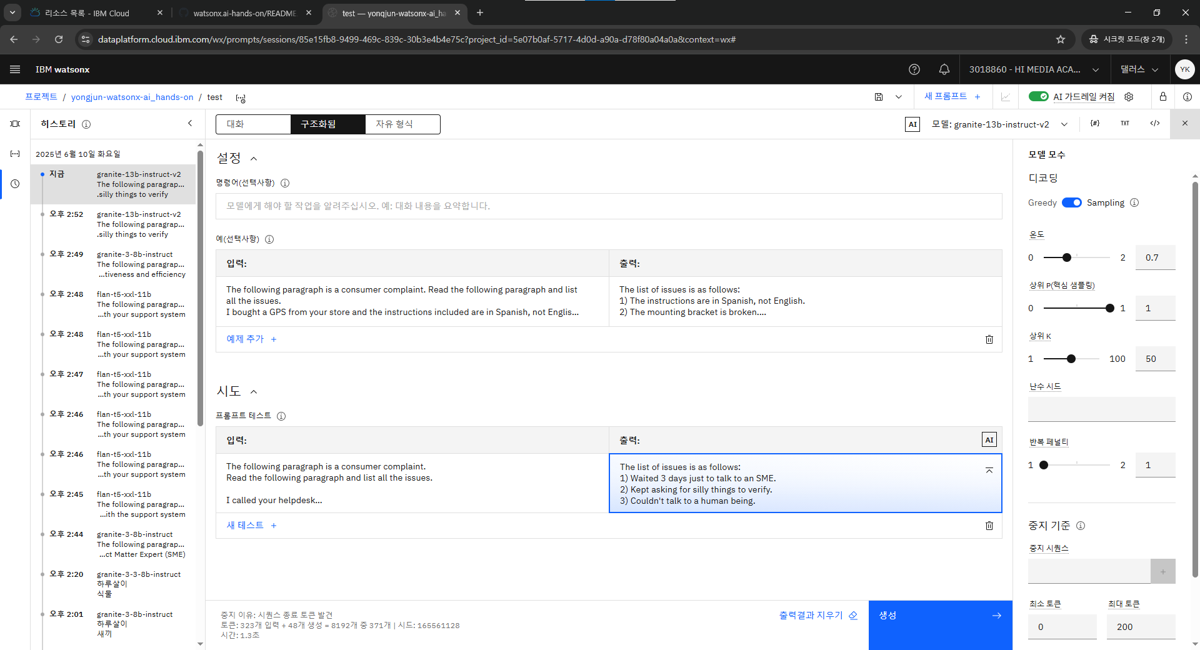
Task: Click the sample prompts icon atop left sidebar
Action: [15, 124]
